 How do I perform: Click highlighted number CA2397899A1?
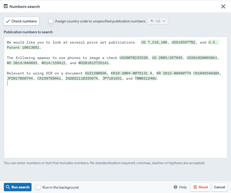click(x=49, y=78)
